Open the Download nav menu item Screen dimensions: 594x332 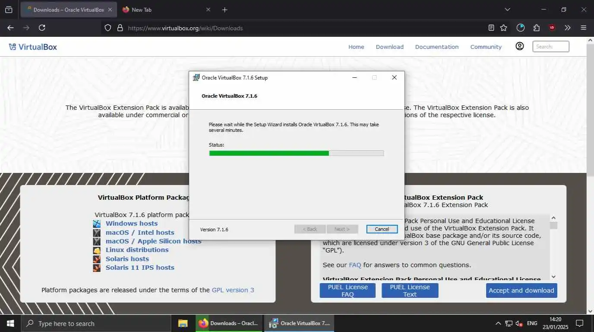389,47
